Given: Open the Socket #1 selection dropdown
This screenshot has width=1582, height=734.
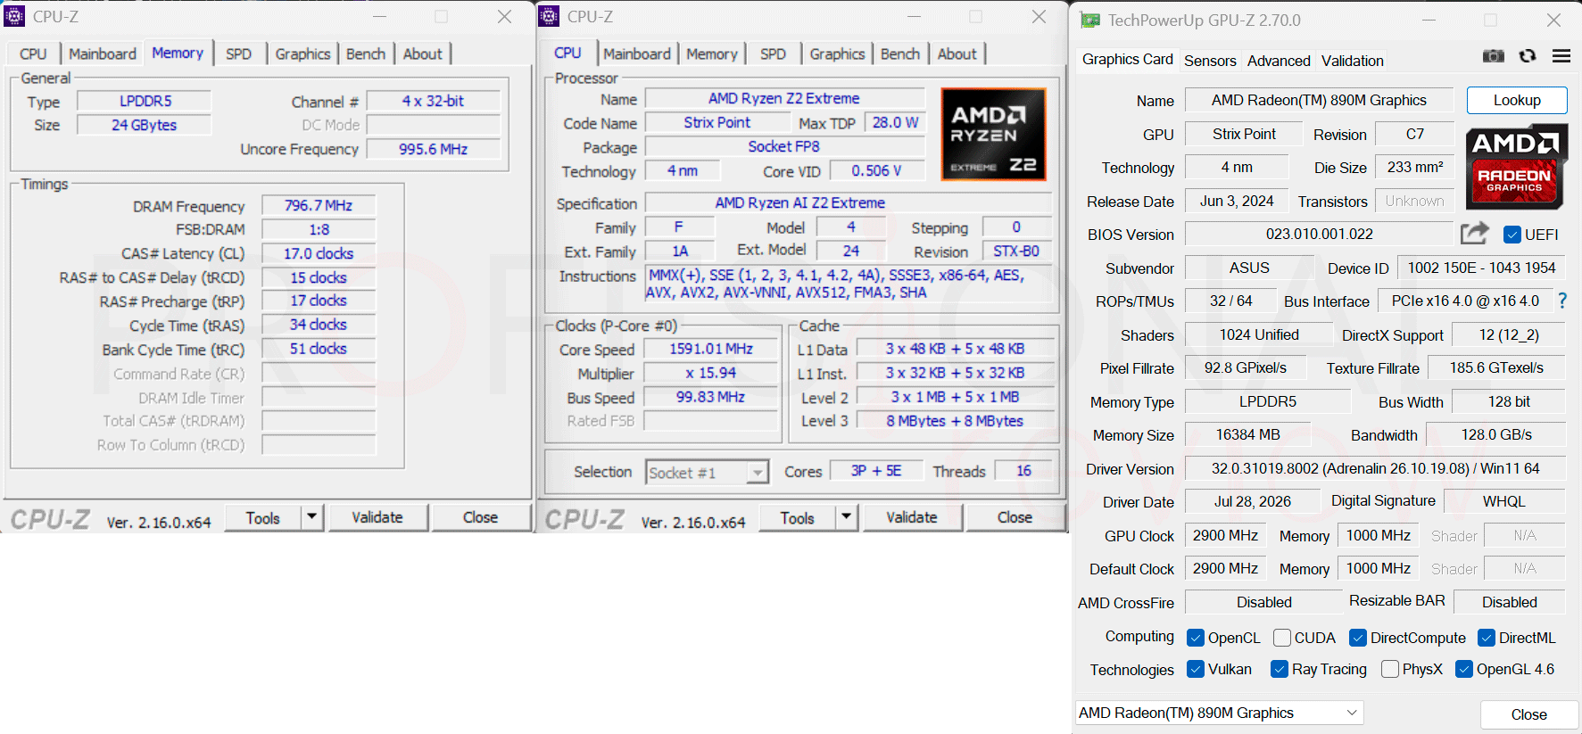Looking at the screenshot, I should point(707,472).
